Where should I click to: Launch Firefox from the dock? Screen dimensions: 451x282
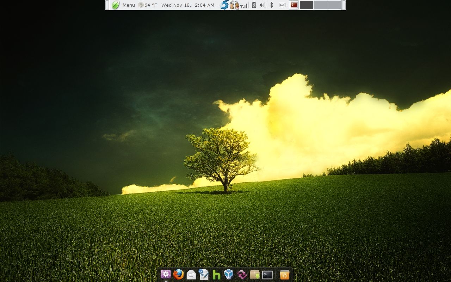point(179,274)
